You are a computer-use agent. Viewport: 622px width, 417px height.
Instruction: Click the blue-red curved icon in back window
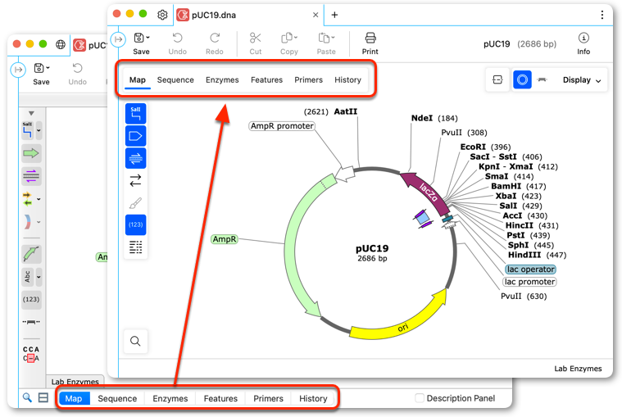coord(27,222)
